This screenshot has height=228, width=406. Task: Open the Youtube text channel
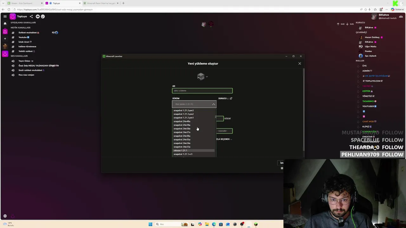click(x=23, y=37)
